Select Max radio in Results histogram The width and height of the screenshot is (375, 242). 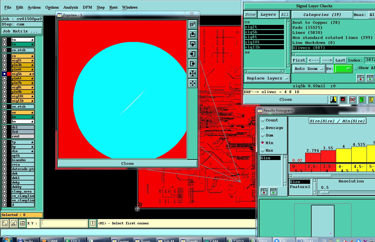click(x=263, y=151)
